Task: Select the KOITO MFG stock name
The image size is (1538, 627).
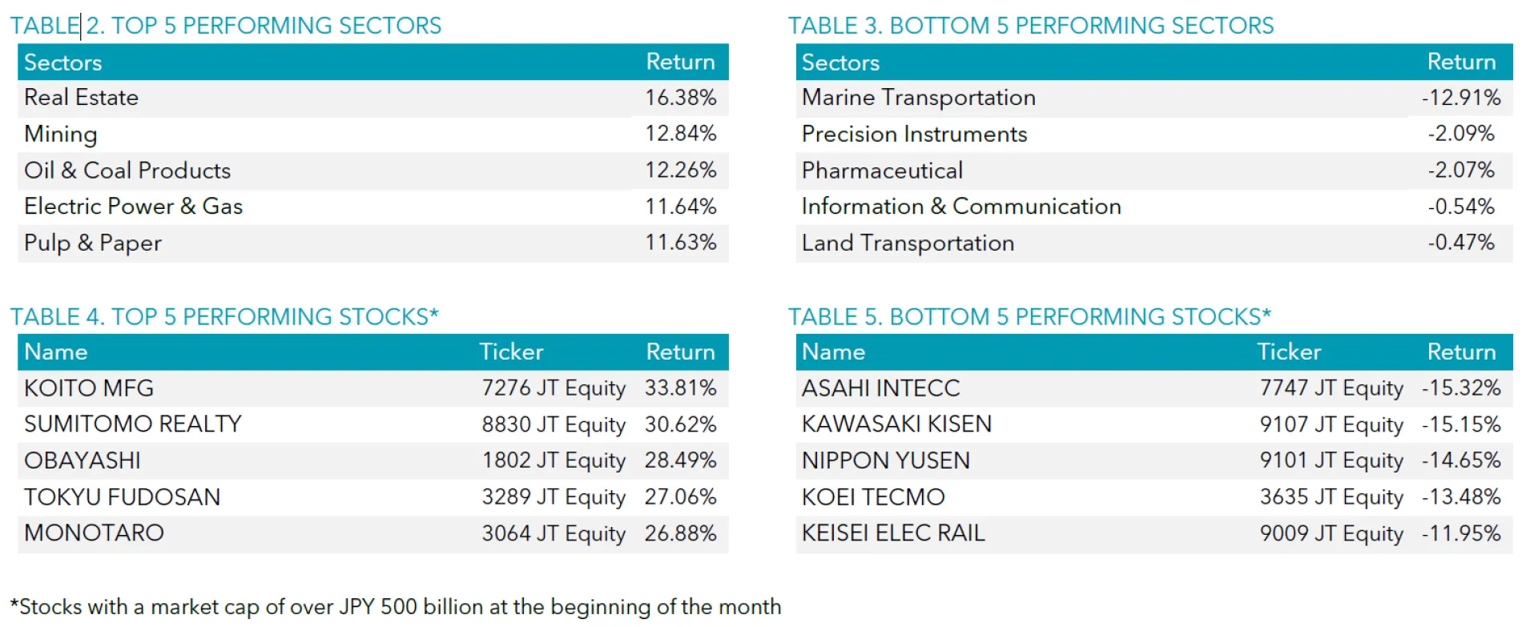Action: click(89, 388)
